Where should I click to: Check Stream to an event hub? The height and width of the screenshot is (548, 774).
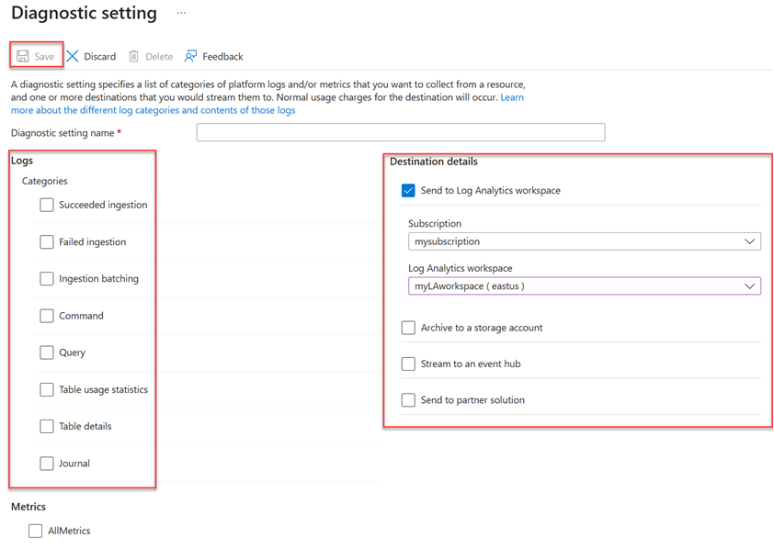click(x=408, y=363)
